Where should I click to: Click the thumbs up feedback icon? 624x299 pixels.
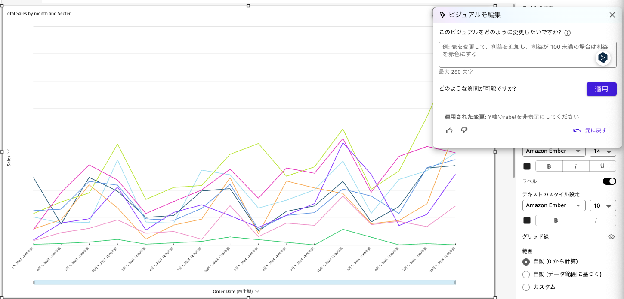449,130
